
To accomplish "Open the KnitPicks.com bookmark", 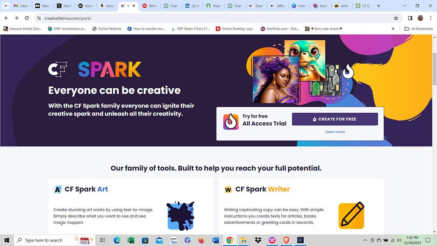I will [x=280, y=29].
